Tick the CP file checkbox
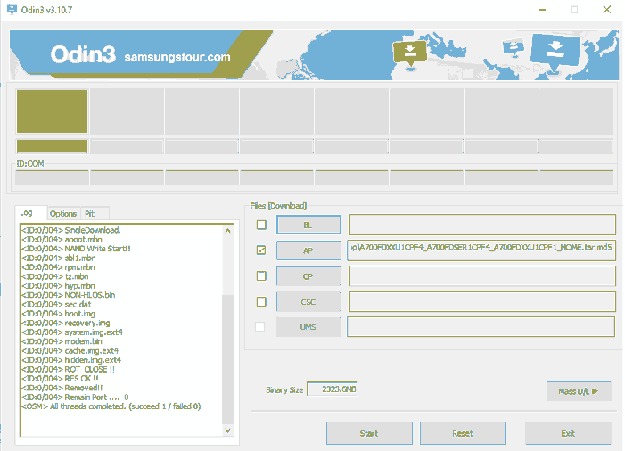The height and width of the screenshot is (451, 625). pos(261,276)
